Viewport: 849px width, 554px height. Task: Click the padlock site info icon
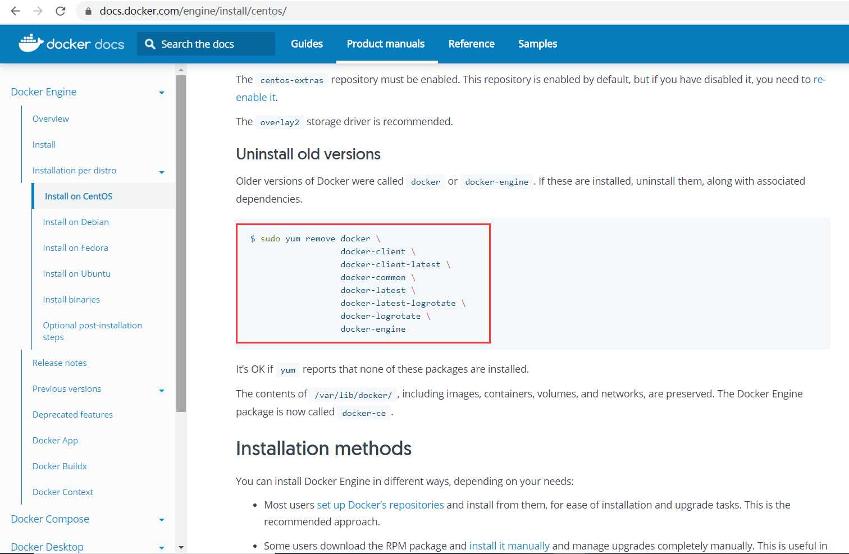pyautogui.click(x=88, y=11)
